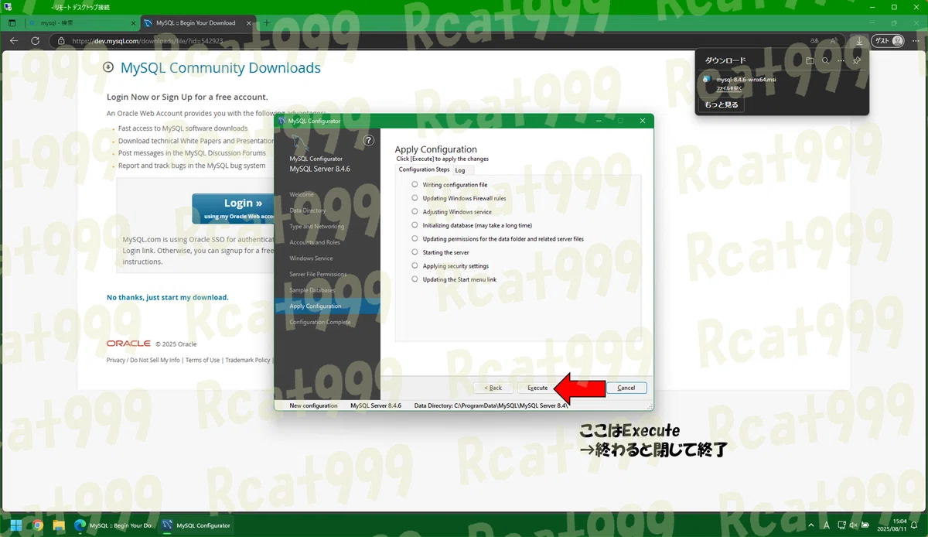Select Configuration Complete in the sidebar

[320, 322]
